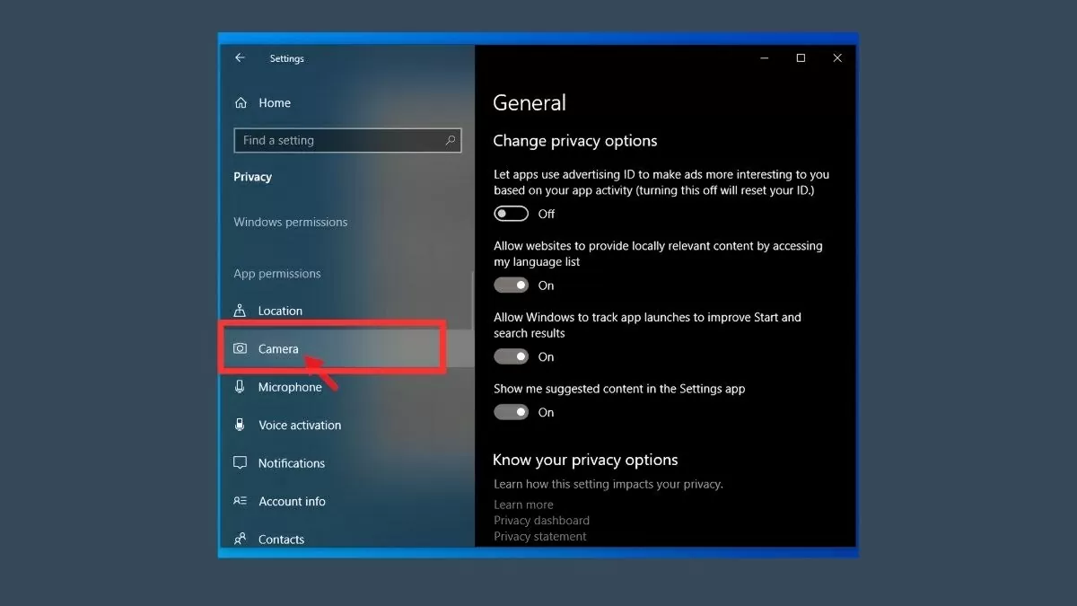
Task: Open Notifications via its icon
Action: point(240,463)
